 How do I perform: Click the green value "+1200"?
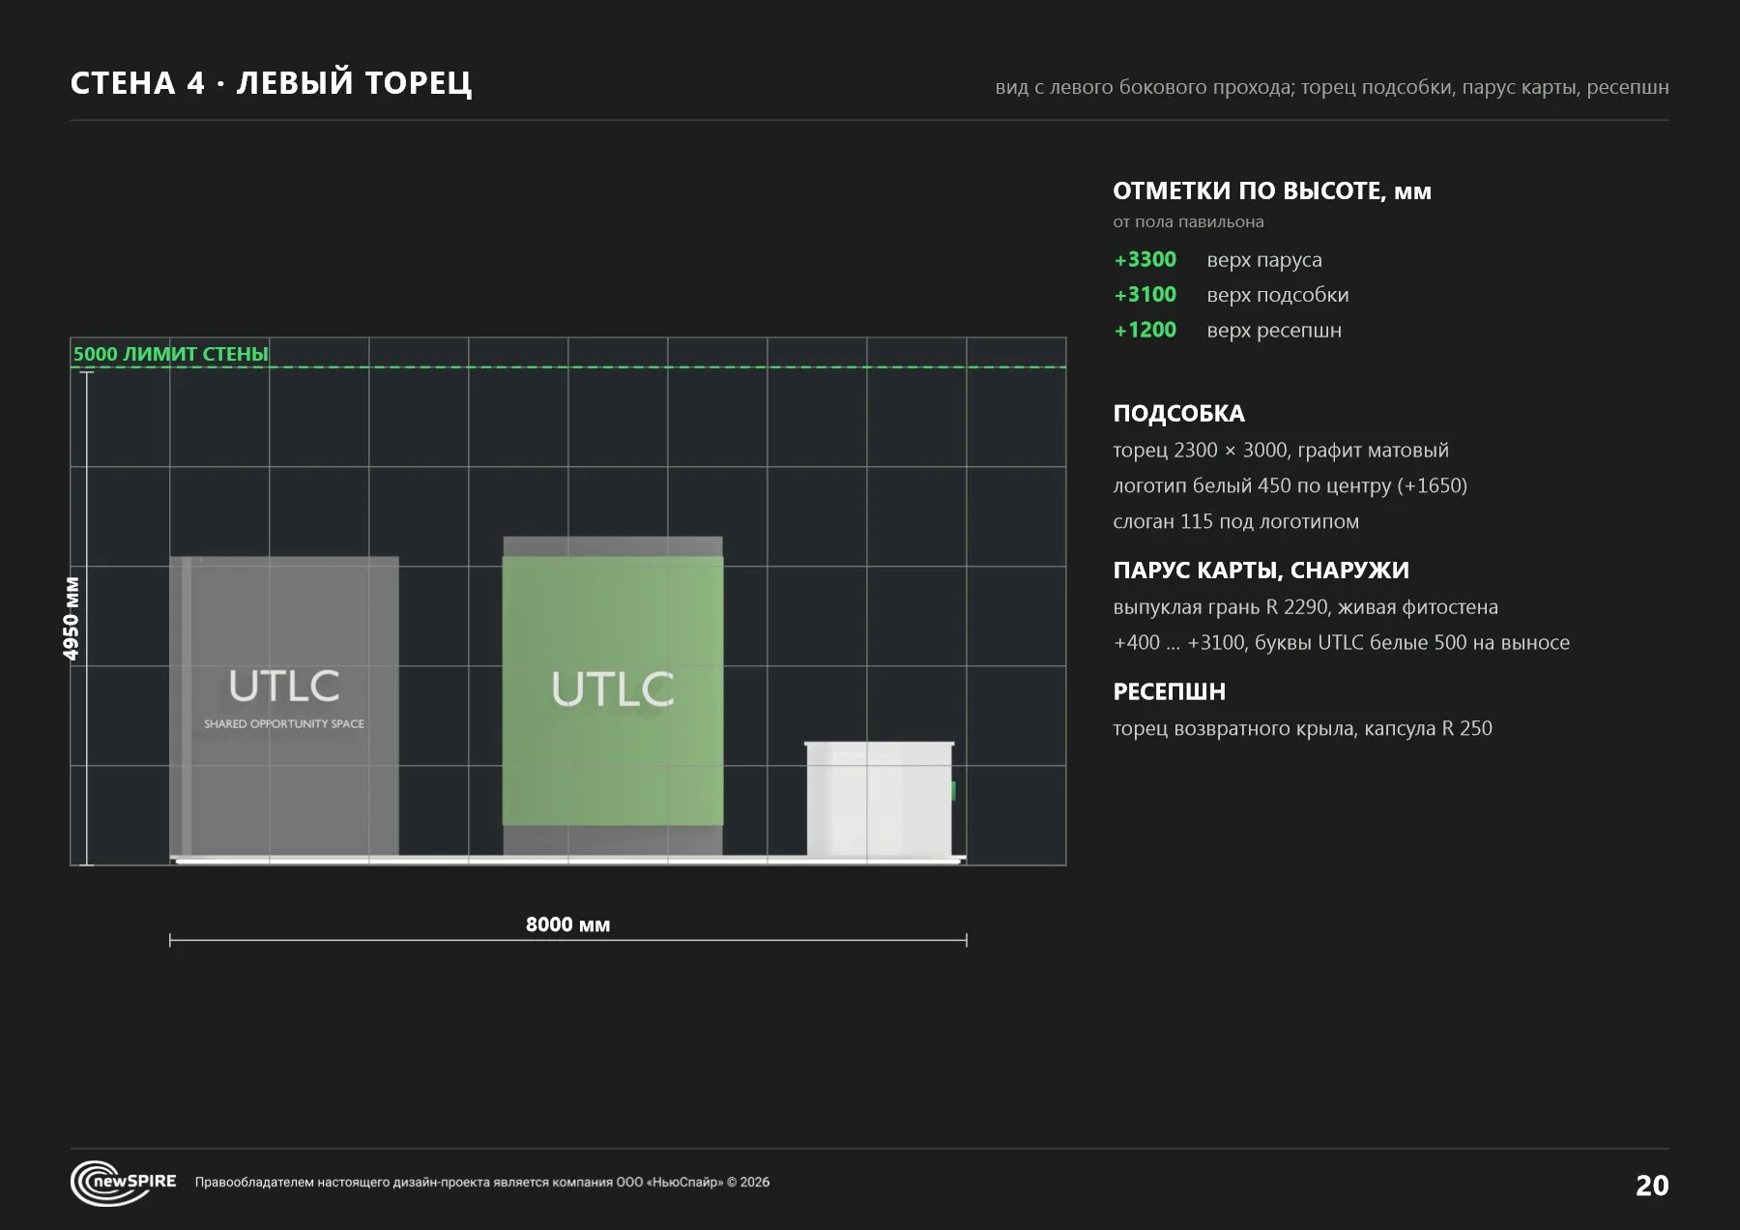tap(1145, 330)
